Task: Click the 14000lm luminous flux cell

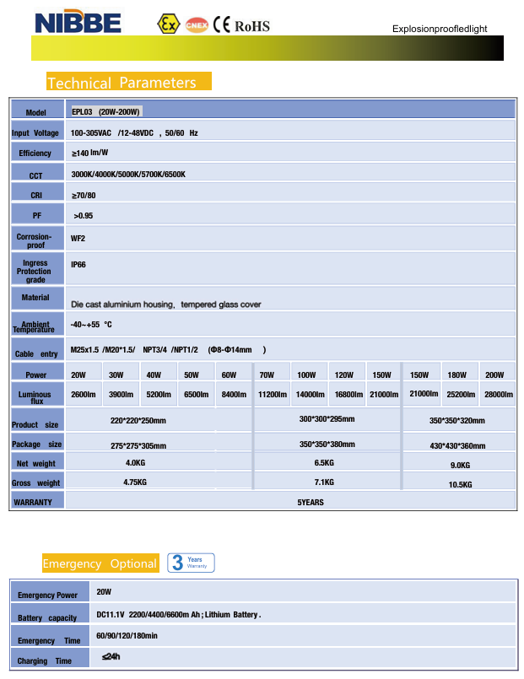Action: [x=310, y=395]
